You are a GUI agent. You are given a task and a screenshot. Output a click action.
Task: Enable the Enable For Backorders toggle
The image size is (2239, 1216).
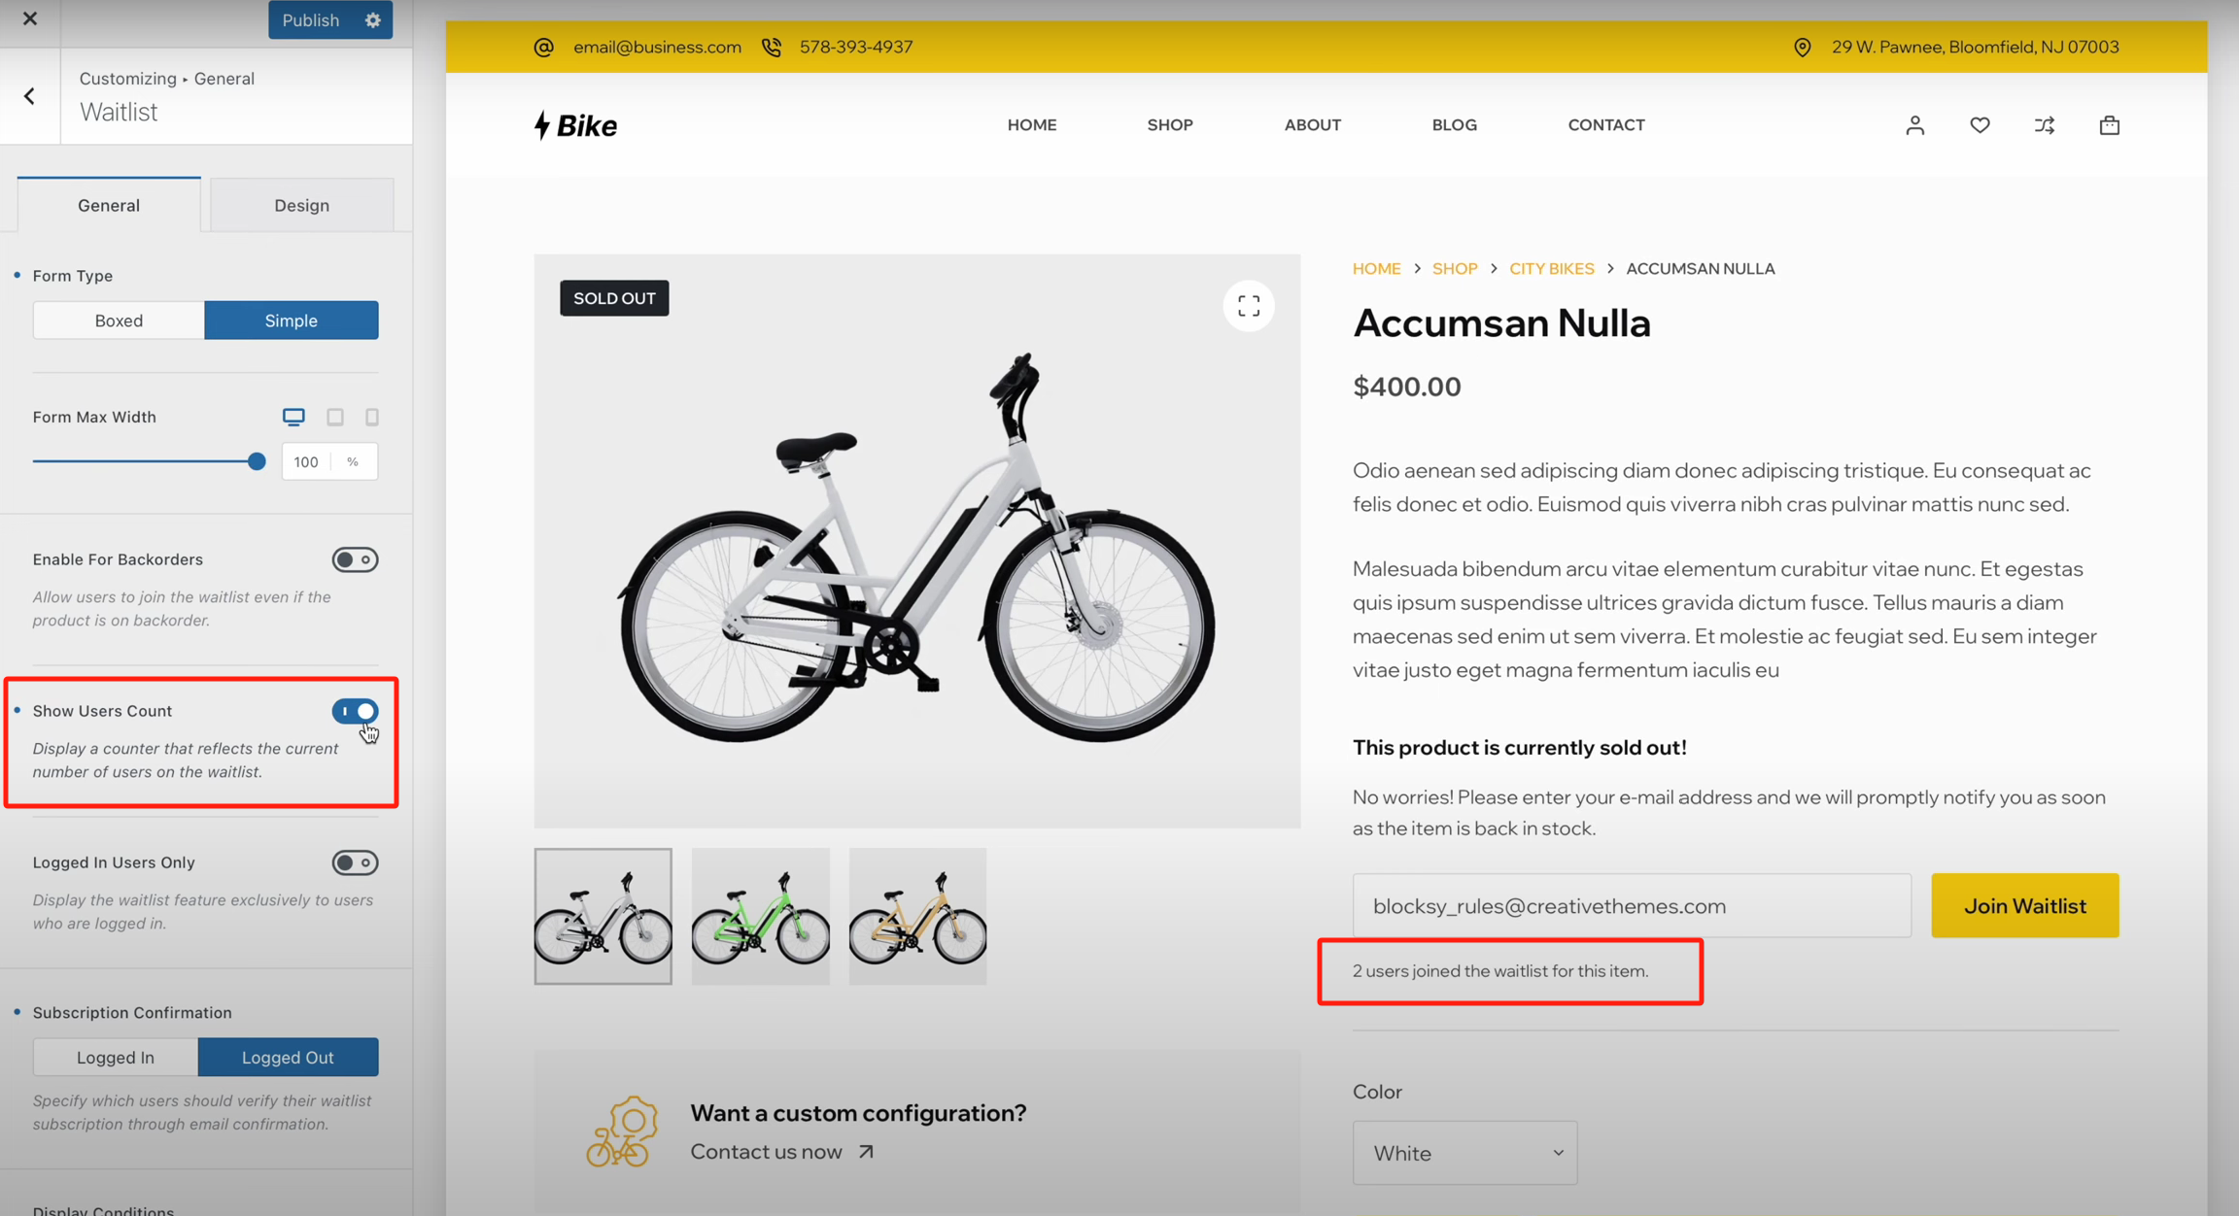point(355,559)
